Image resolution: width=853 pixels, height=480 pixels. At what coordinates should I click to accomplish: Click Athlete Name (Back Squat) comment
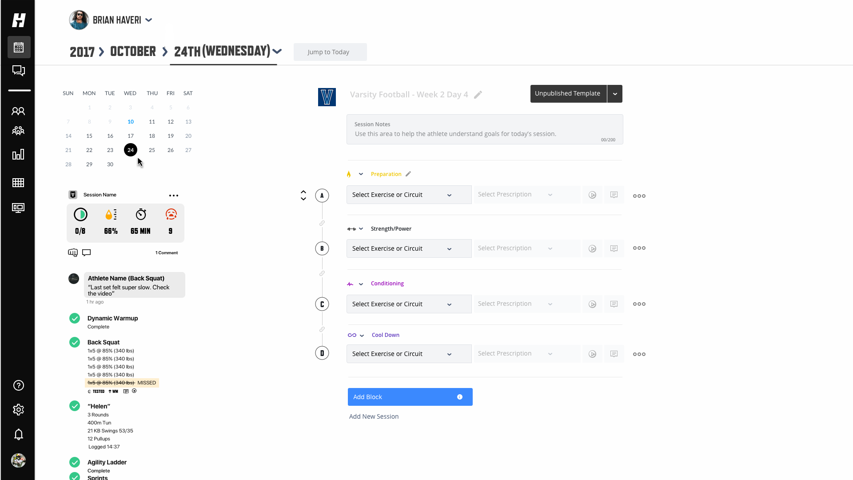(134, 285)
